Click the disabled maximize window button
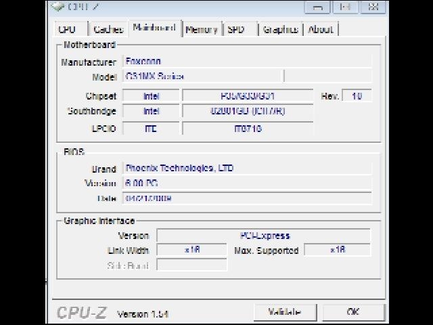 pyautogui.click(x=345, y=7)
